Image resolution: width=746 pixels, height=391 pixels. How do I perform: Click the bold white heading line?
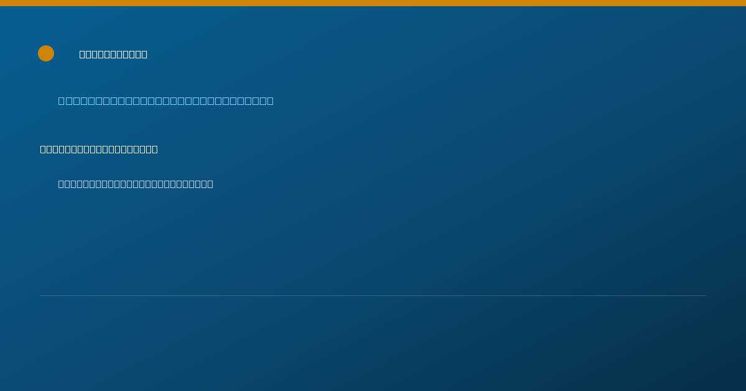pos(99,149)
